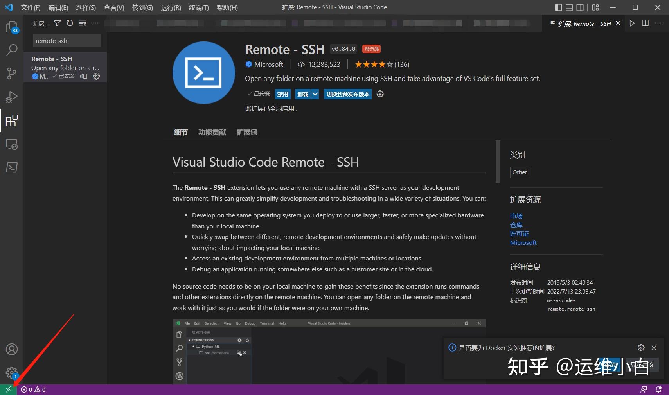This screenshot has width=669, height=395.
Task: Refresh the extensions list
Action: coord(70,23)
